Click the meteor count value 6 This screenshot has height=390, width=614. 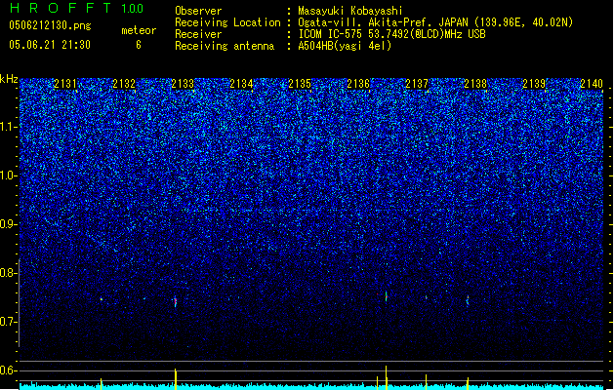coord(139,45)
